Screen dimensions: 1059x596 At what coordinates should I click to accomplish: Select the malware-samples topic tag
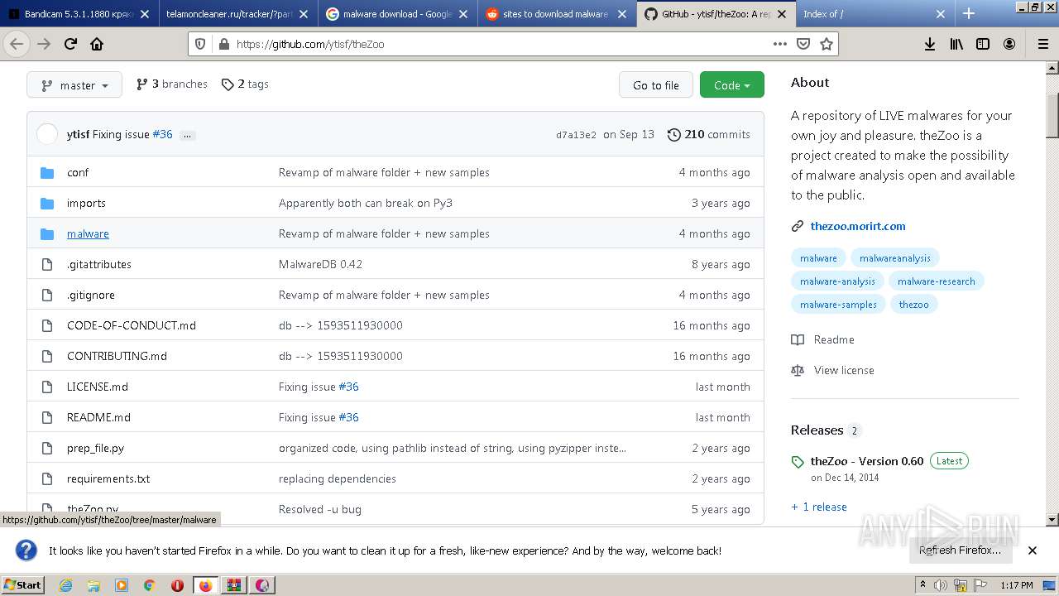pos(838,305)
